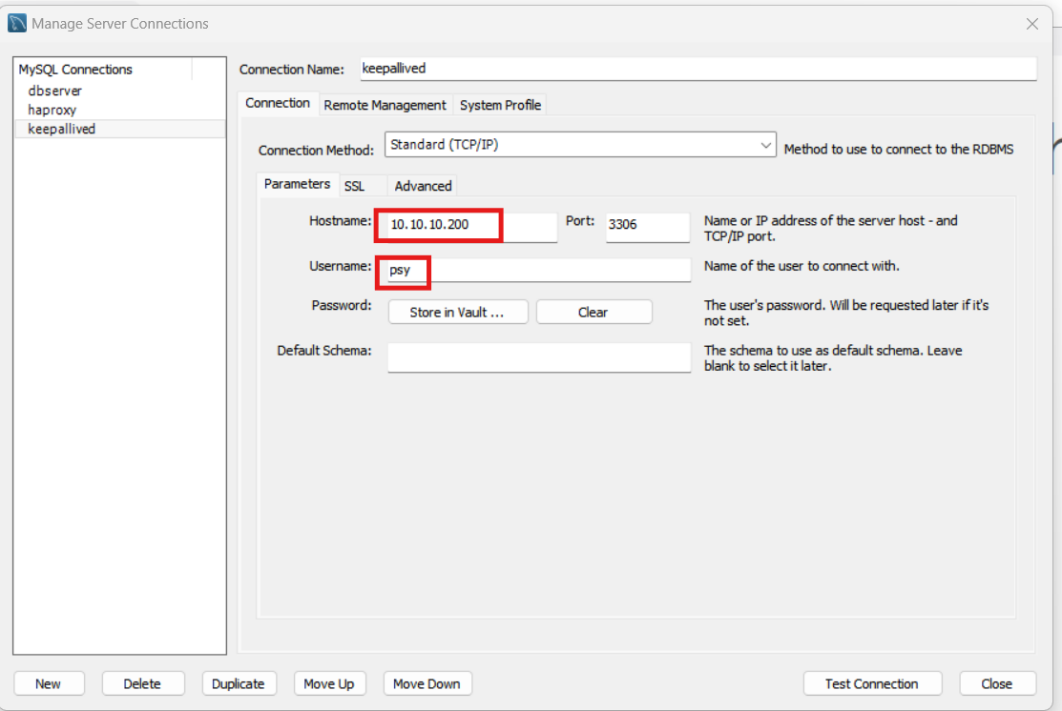This screenshot has width=1062, height=711.
Task: Select the dbserver connection
Action: (54, 91)
